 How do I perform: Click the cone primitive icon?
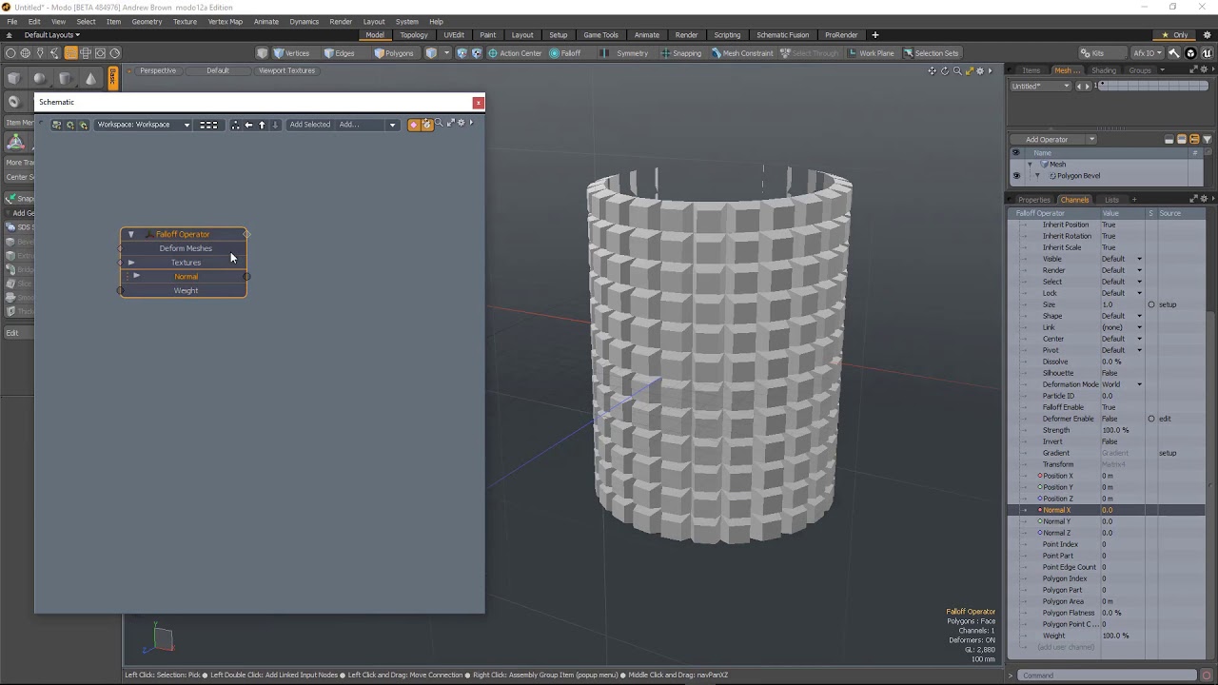click(x=90, y=78)
